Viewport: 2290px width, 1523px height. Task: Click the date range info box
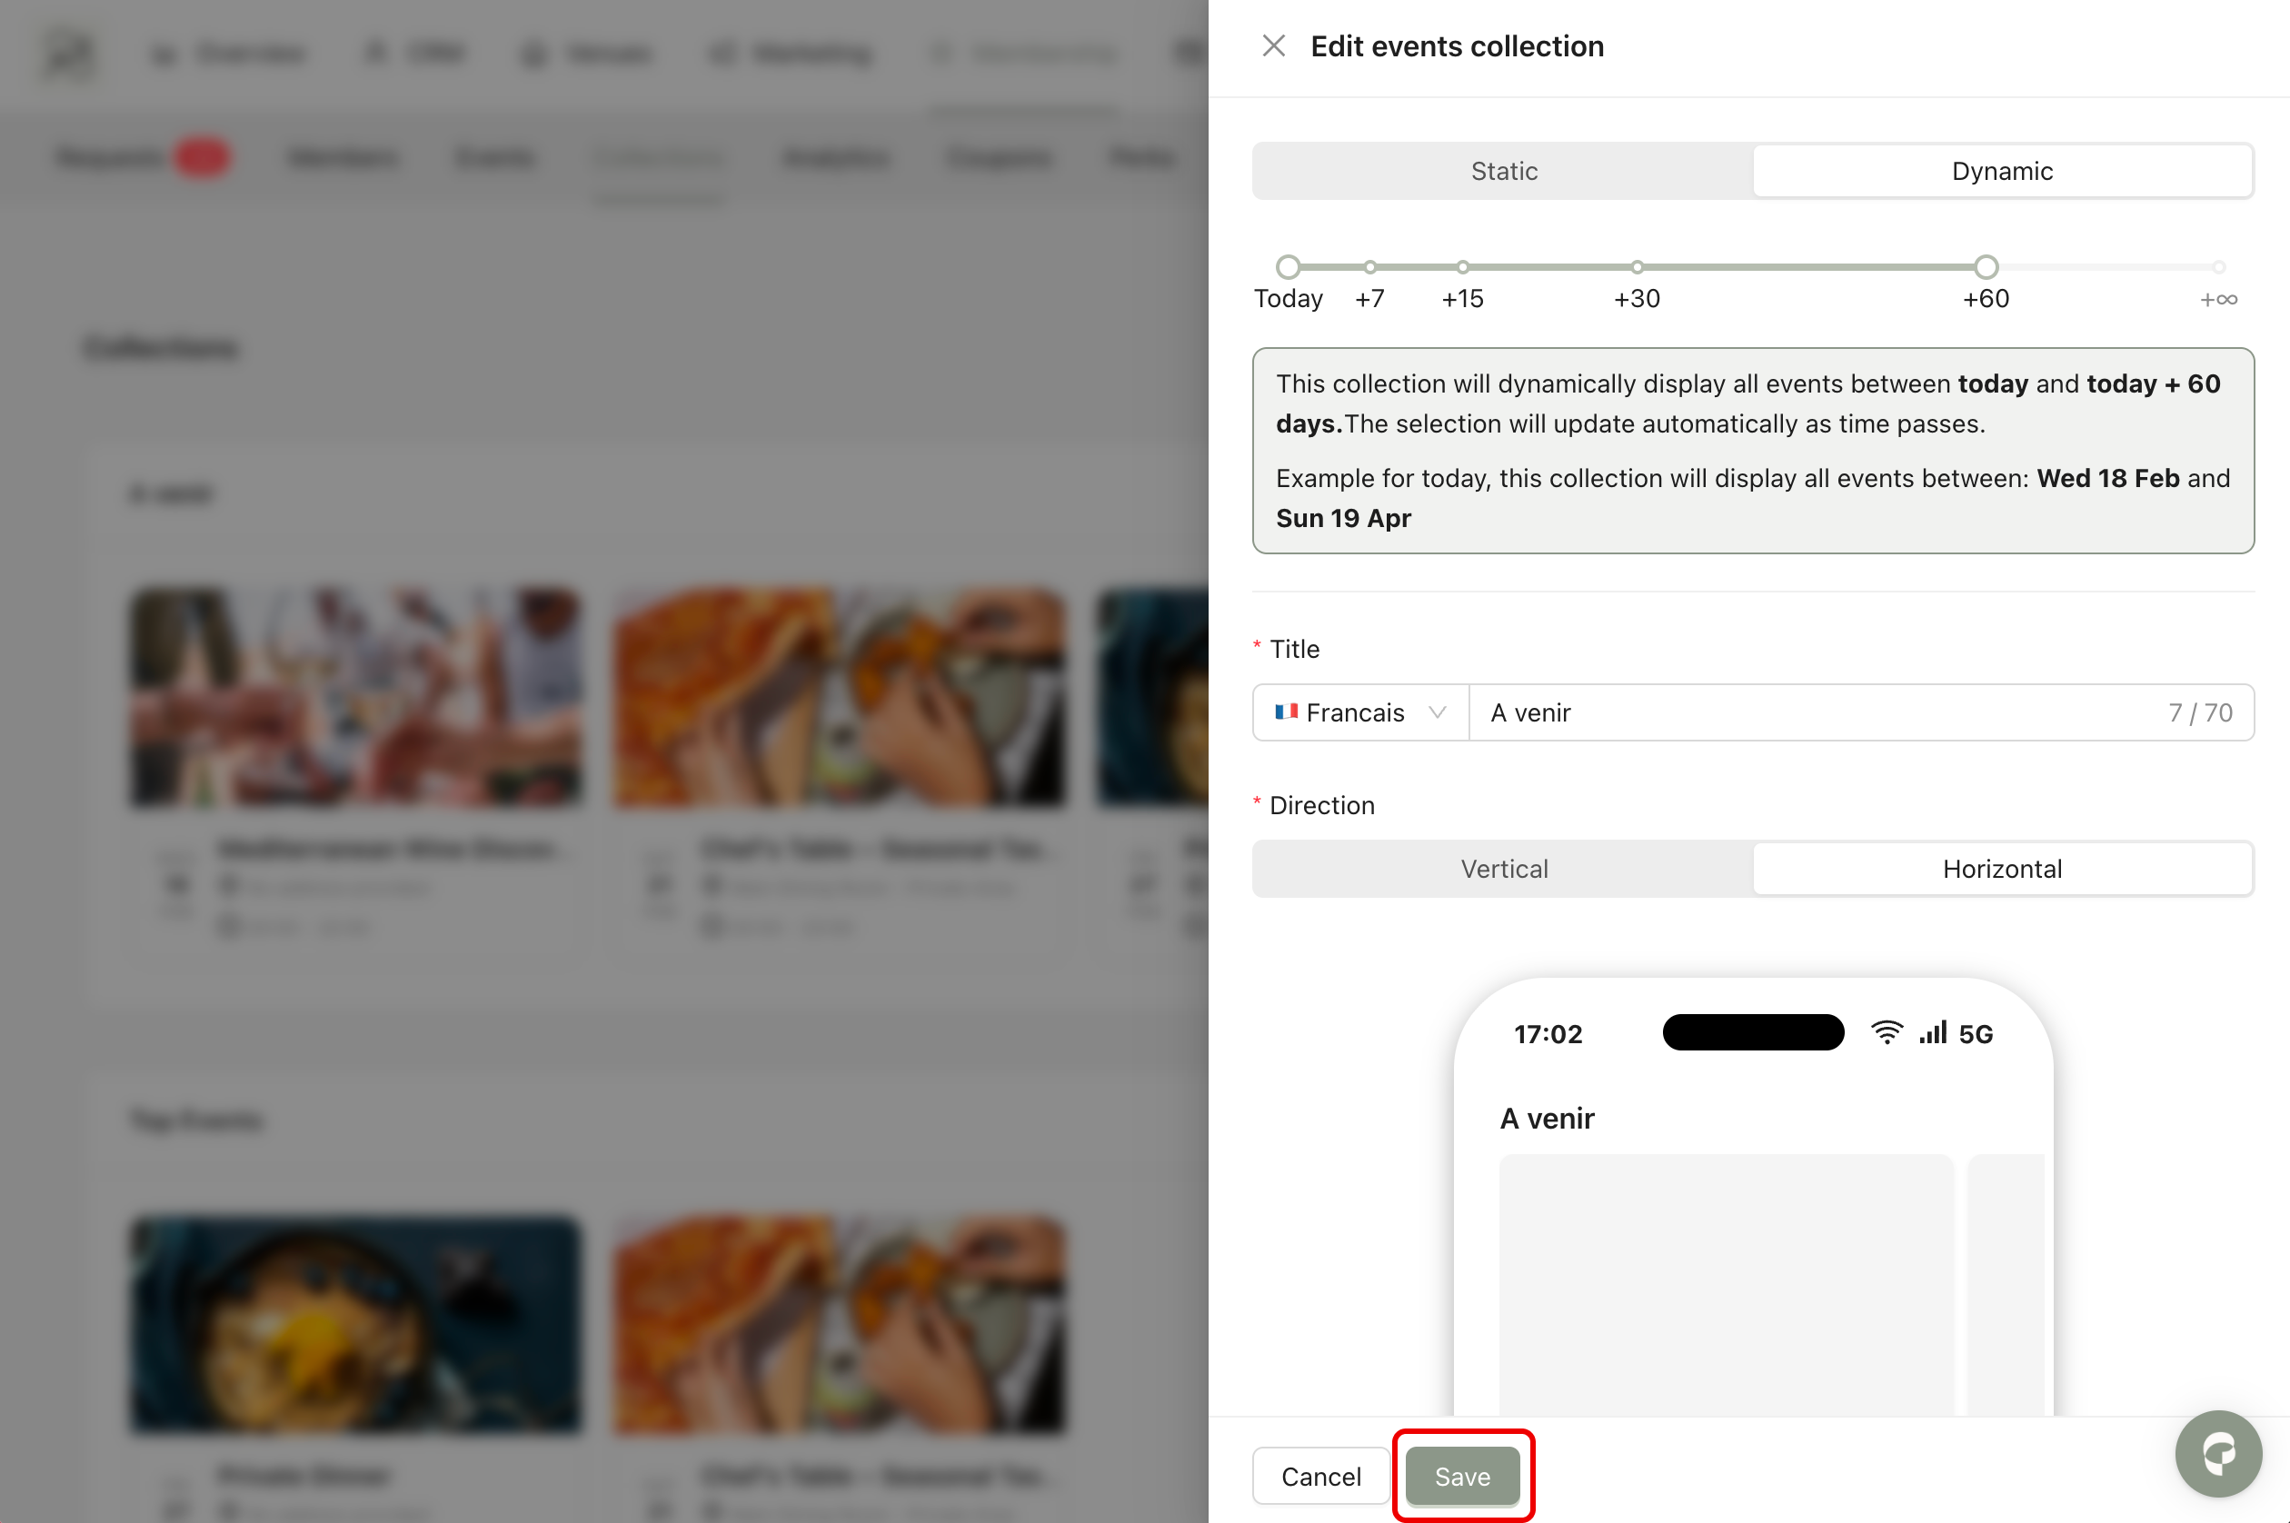1752,451
